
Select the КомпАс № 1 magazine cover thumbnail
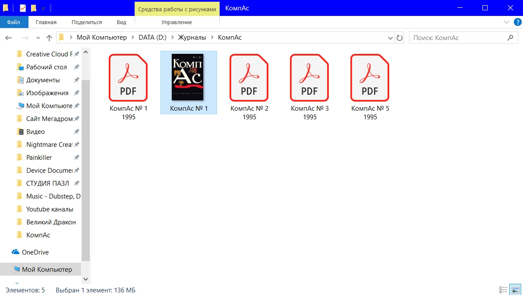point(189,78)
